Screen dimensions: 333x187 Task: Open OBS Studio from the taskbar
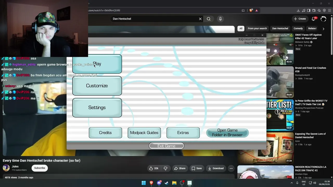(182, 183)
